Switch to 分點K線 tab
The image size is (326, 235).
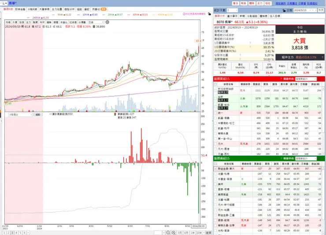[33, 9]
